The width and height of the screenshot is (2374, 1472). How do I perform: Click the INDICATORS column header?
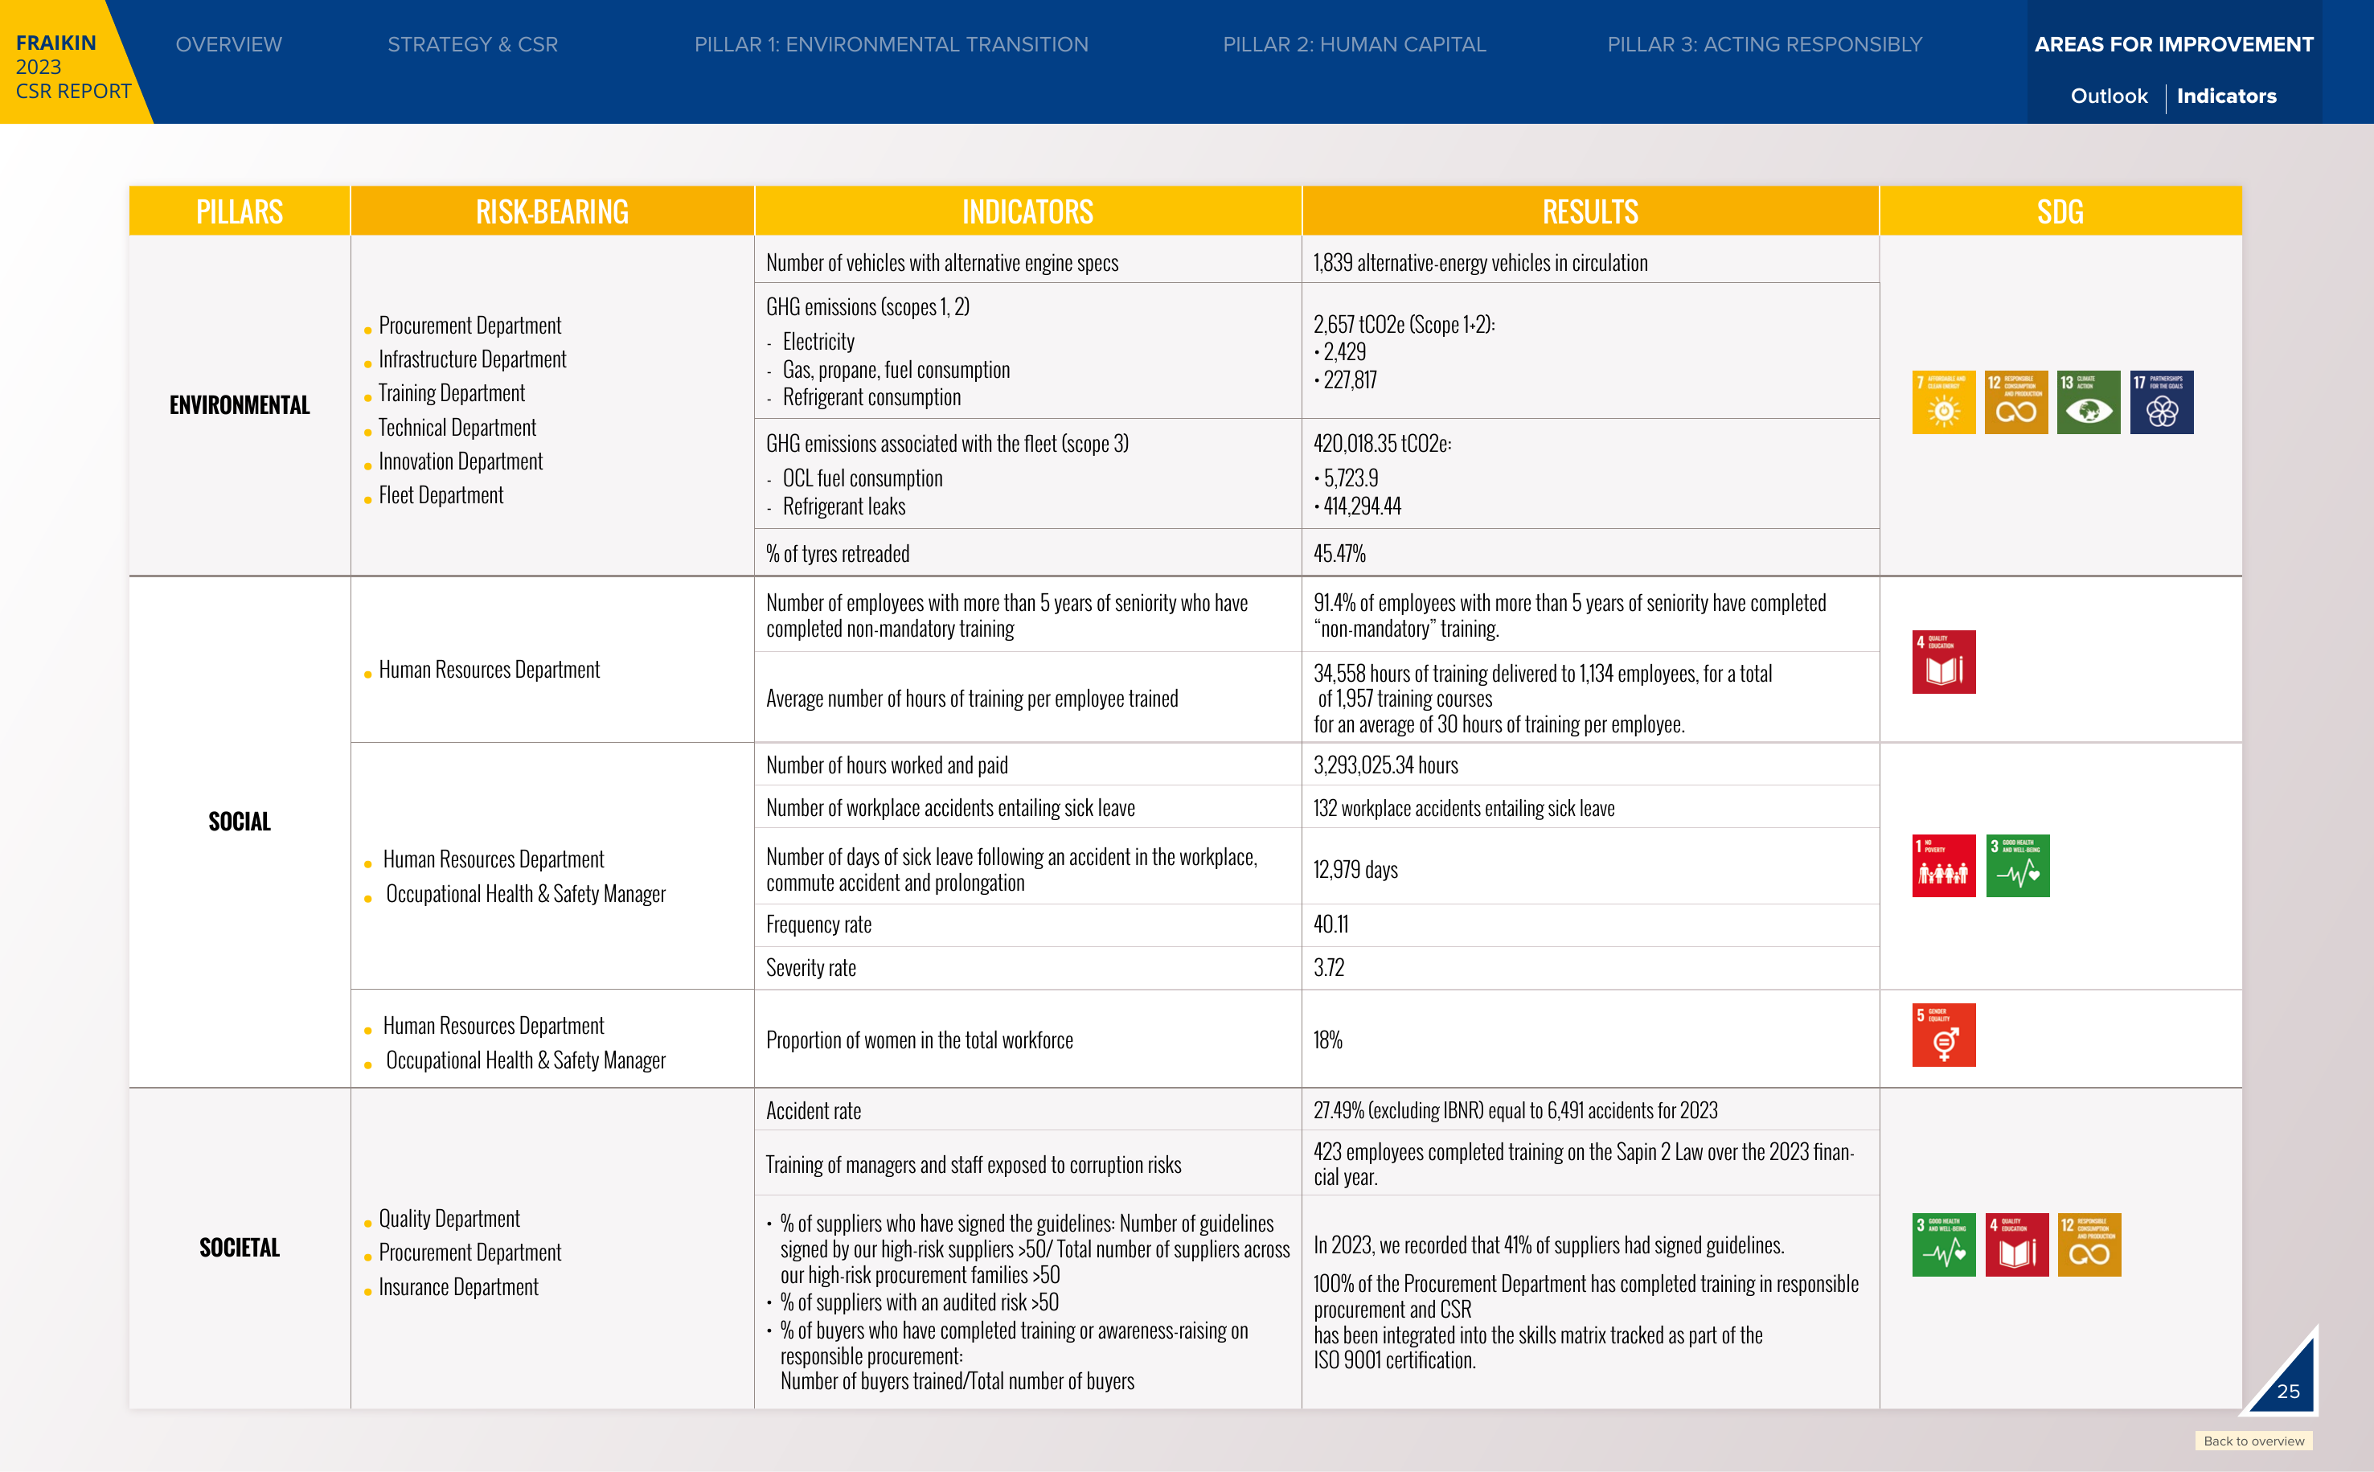(1028, 211)
